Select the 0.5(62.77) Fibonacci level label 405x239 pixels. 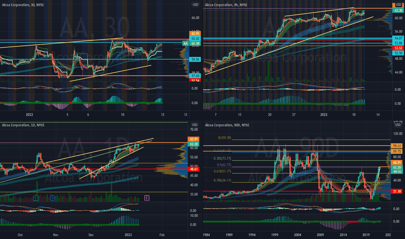(x=224, y=165)
